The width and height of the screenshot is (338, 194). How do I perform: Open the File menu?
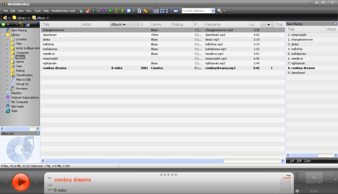coord(6,11)
